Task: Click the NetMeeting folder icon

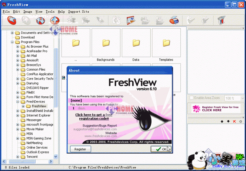Action: 23,143
